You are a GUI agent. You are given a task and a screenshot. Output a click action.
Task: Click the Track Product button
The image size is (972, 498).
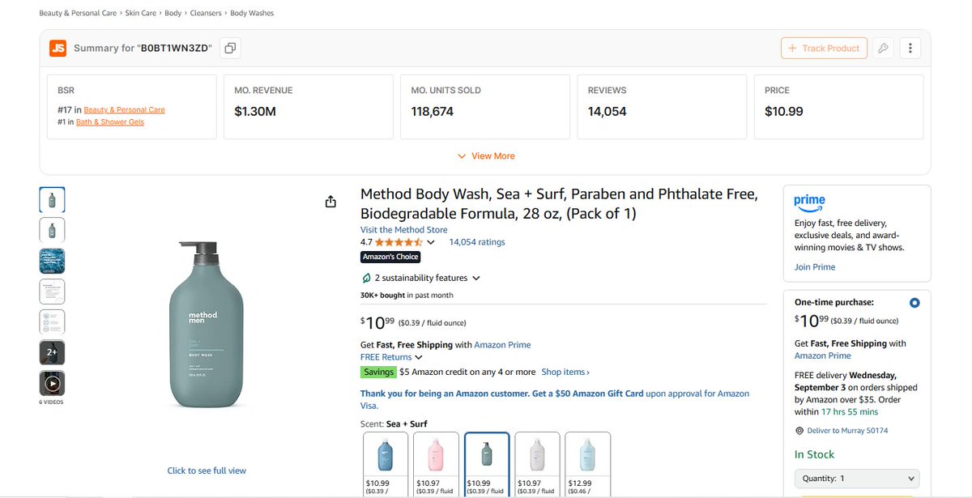824,49
